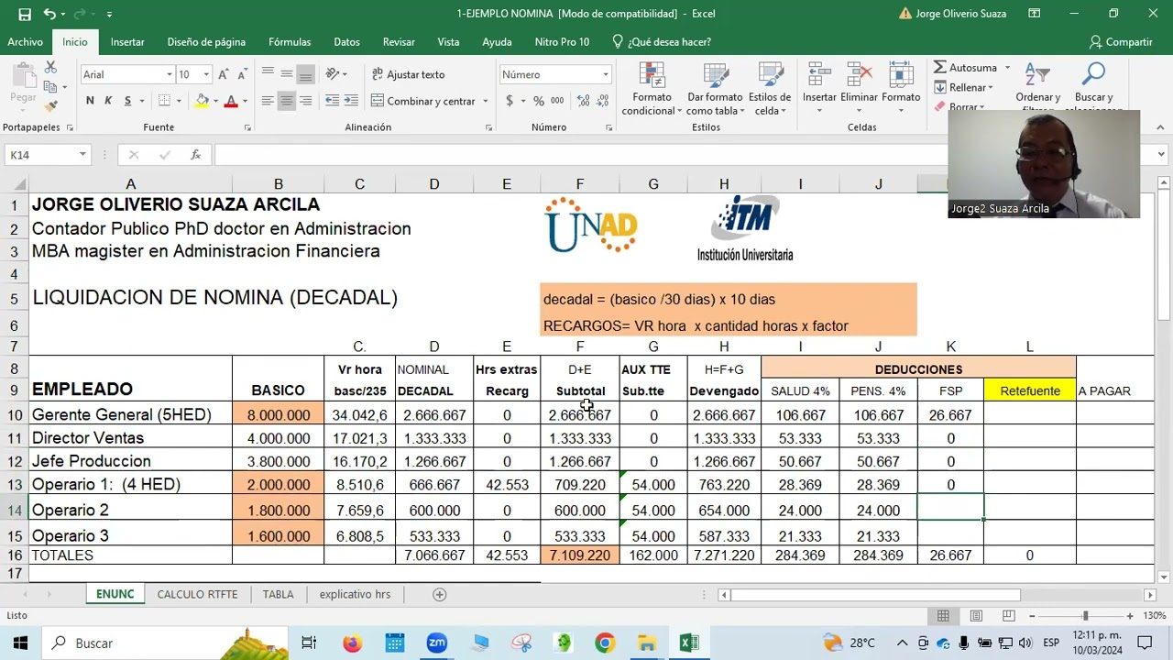Click the insert function fx icon
This screenshot has width=1173, height=660.
point(195,155)
